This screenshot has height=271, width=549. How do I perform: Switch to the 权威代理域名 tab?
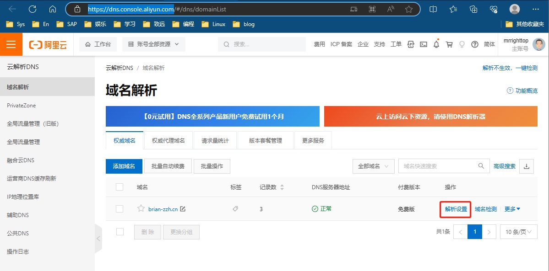point(169,141)
